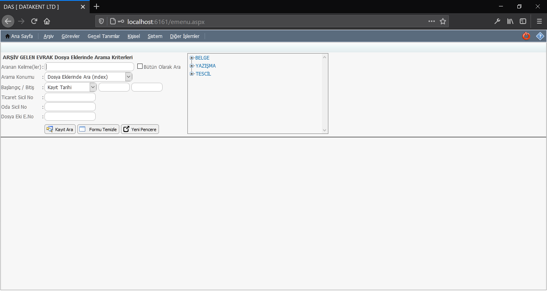The image size is (547, 291).
Task: Click the Ana Sayfa home icon
Action: pyautogui.click(x=7, y=36)
